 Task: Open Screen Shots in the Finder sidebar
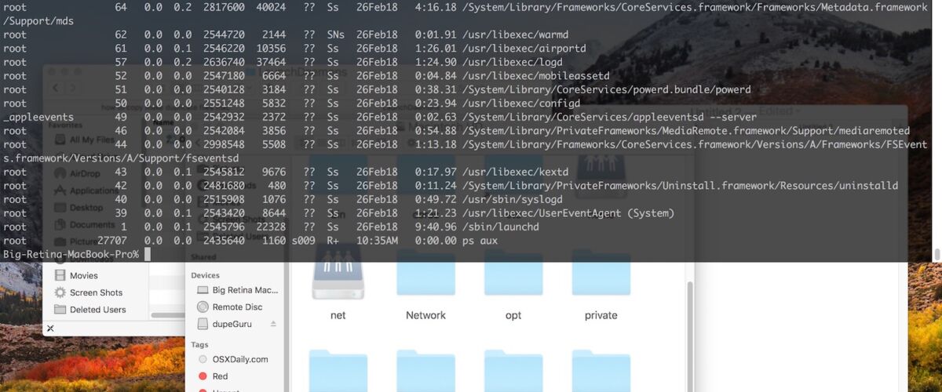96,292
